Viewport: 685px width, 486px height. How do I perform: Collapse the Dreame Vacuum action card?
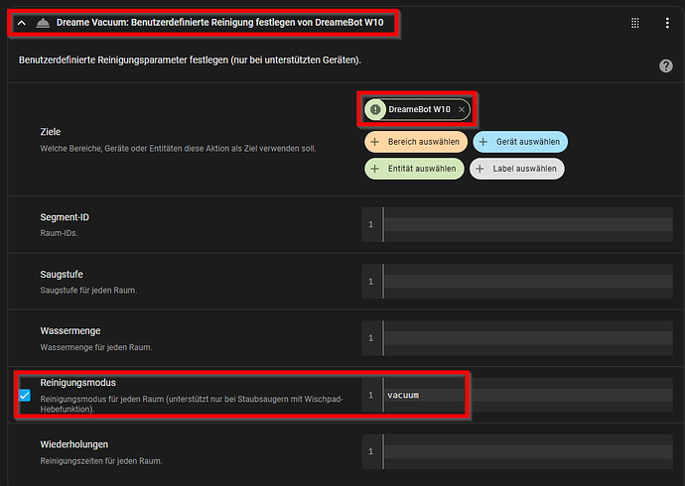[x=22, y=23]
